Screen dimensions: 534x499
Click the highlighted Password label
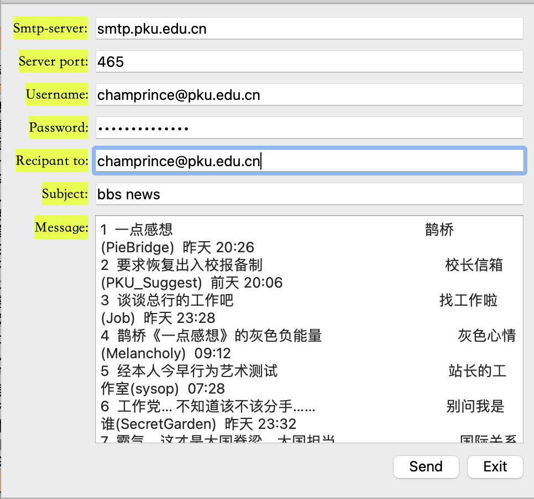(x=58, y=128)
